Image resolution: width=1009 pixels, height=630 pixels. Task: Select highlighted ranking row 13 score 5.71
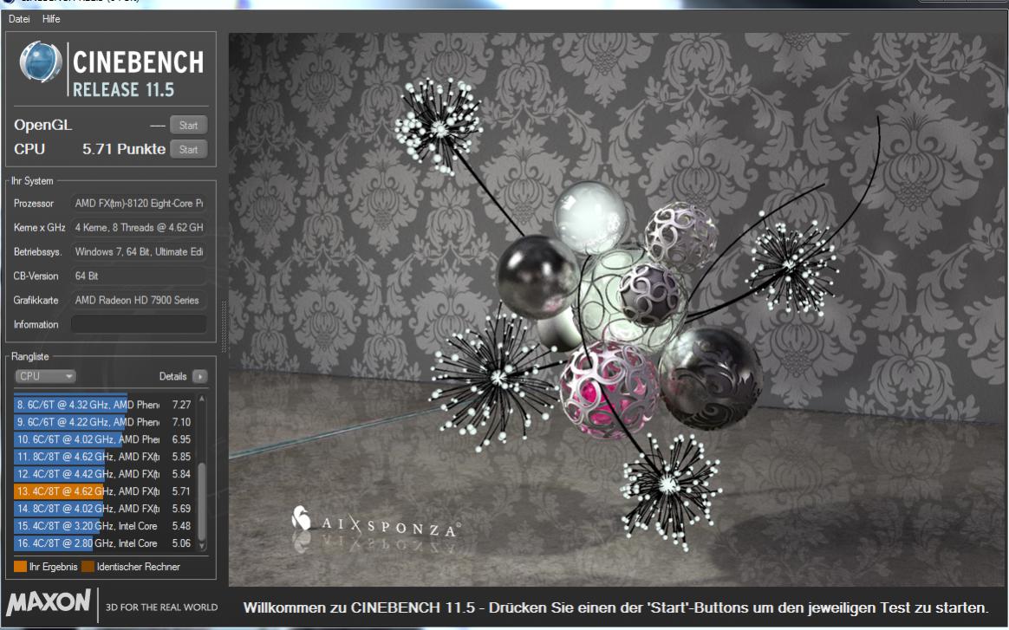(x=104, y=491)
